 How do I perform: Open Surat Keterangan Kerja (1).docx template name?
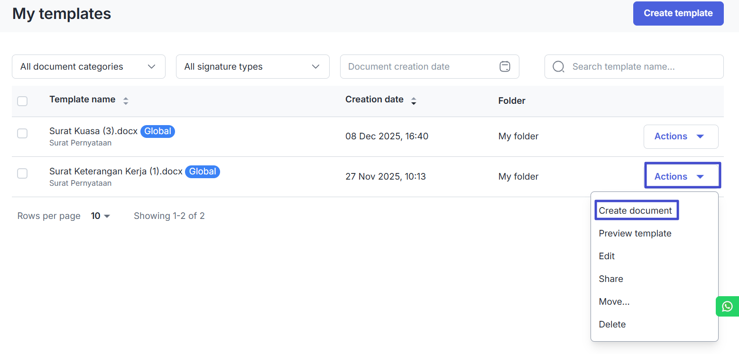click(116, 172)
